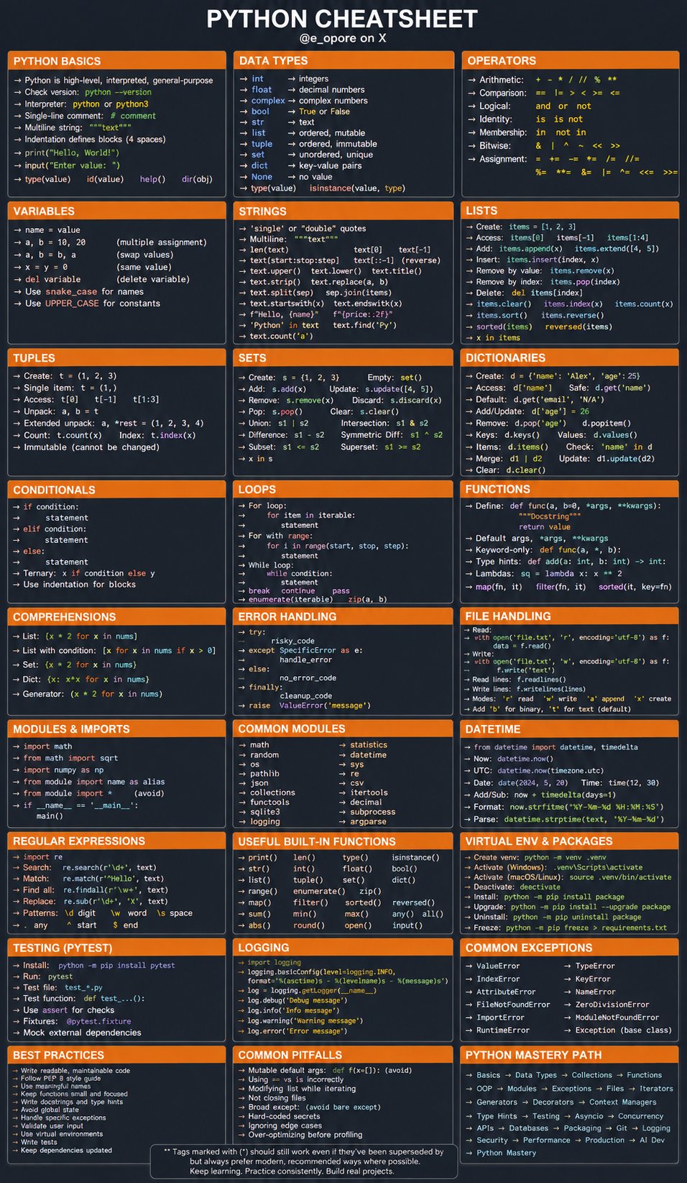Click the 'python --version' command text

coord(118,92)
